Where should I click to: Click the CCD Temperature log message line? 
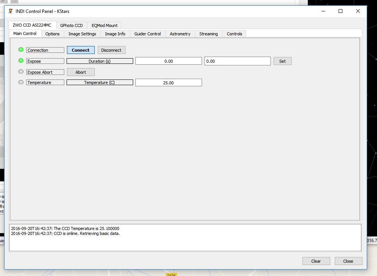click(65, 228)
